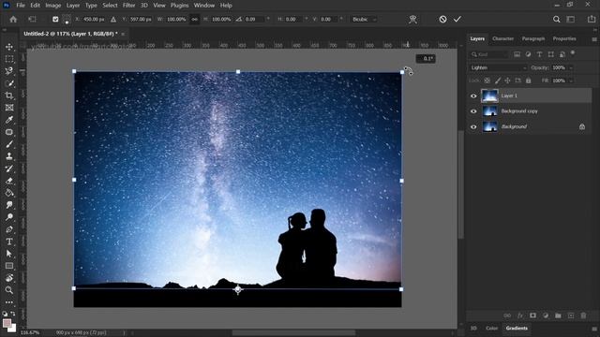Click the foreground color swatch
Viewport: 600px width, 337px height.
[x=7, y=323]
